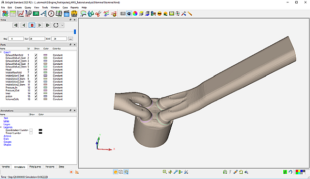Expand the Text annotation group
This screenshot has width=310, height=179.
coord(6,118)
